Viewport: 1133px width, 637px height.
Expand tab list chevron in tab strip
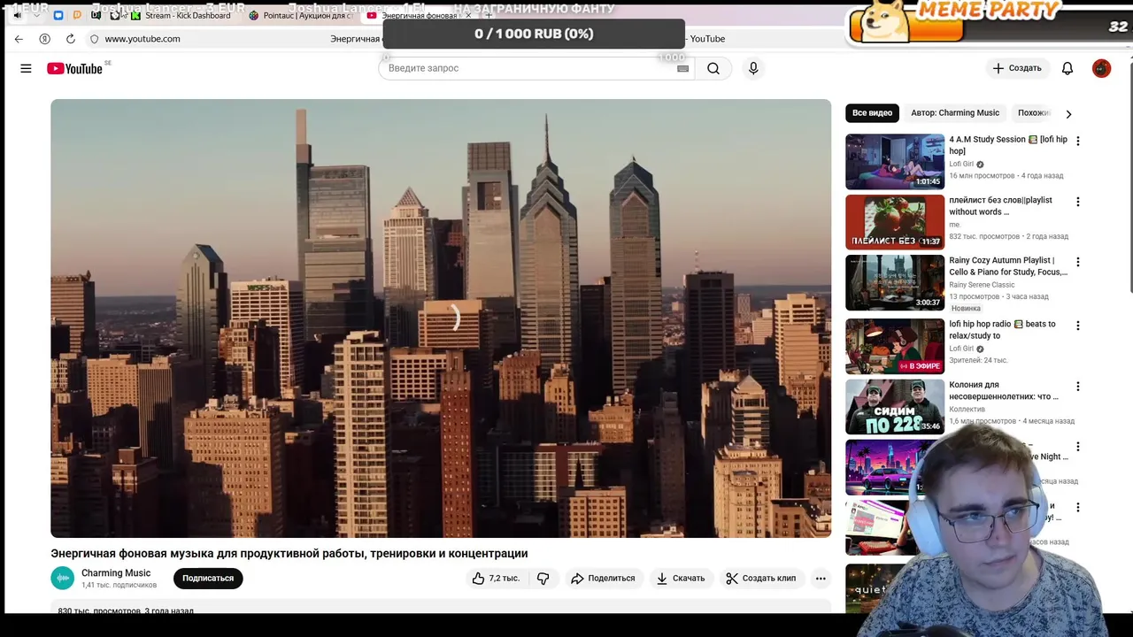pyautogui.click(x=36, y=15)
